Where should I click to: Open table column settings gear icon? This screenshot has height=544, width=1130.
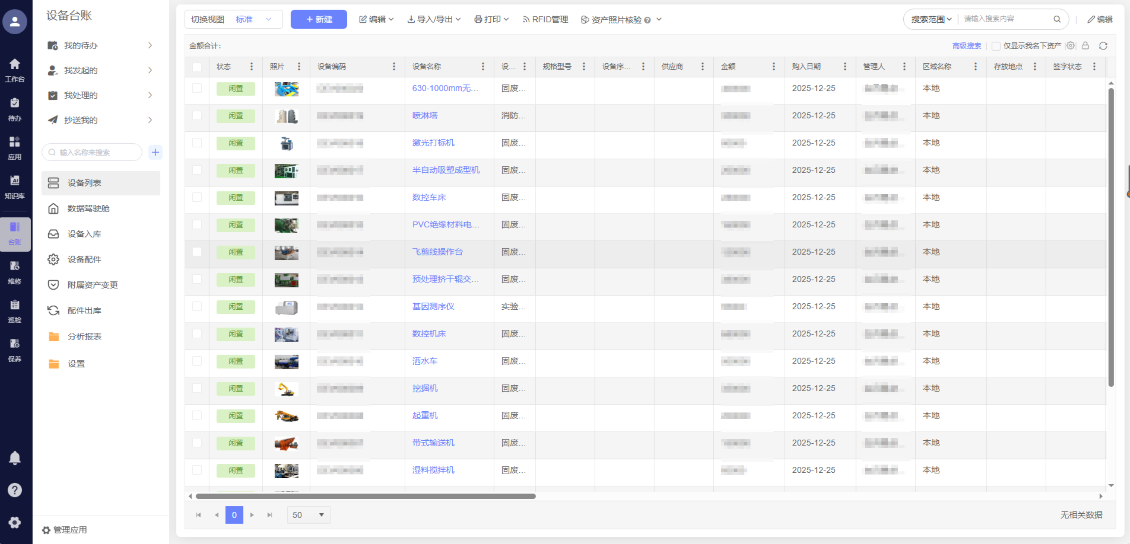pos(1070,46)
